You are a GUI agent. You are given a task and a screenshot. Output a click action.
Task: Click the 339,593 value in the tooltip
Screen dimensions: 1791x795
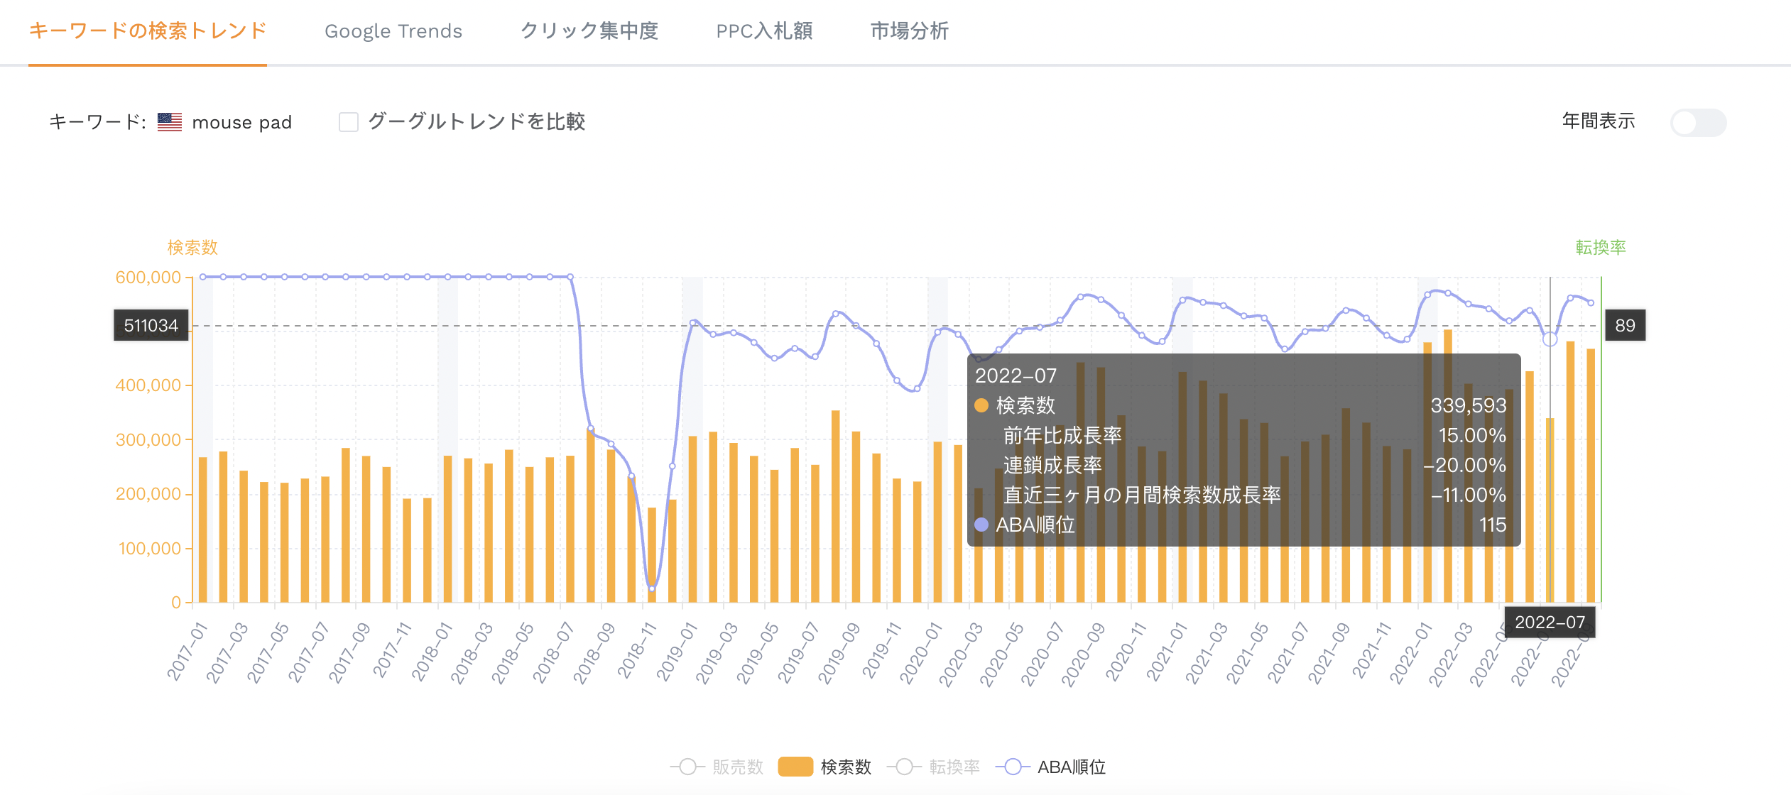pyautogui.click(x=1469, y=405)
